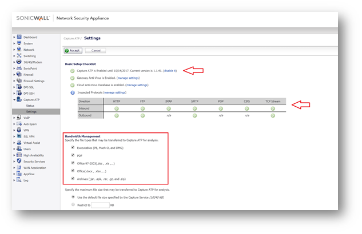This screenshot has width=362, height=234.
Task: Click the Inspected Protocols info icon
Action: coord(73,92)
